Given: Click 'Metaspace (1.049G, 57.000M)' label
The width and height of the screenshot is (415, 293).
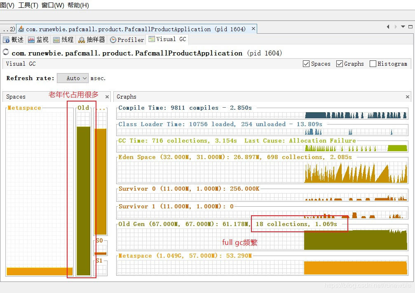Looking at the screenshot, I should coord(168,256).
